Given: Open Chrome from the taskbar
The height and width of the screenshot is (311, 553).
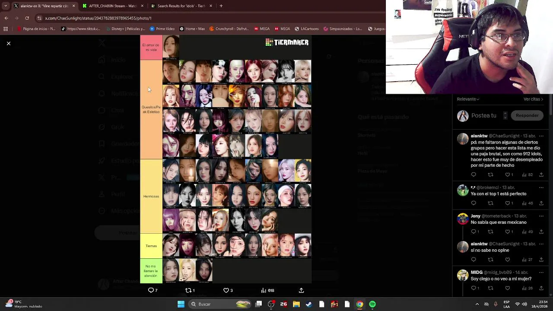Looking at the screenshot, I should pyautogui.click(x=359, y=304).
